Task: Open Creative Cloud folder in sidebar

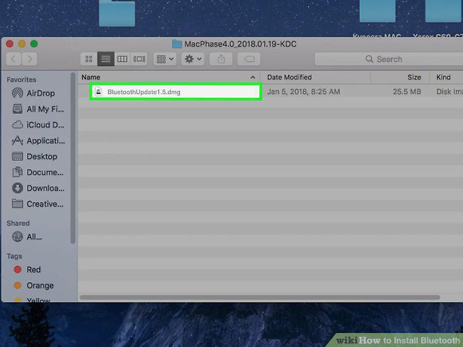Action: [x=38, y=204]
